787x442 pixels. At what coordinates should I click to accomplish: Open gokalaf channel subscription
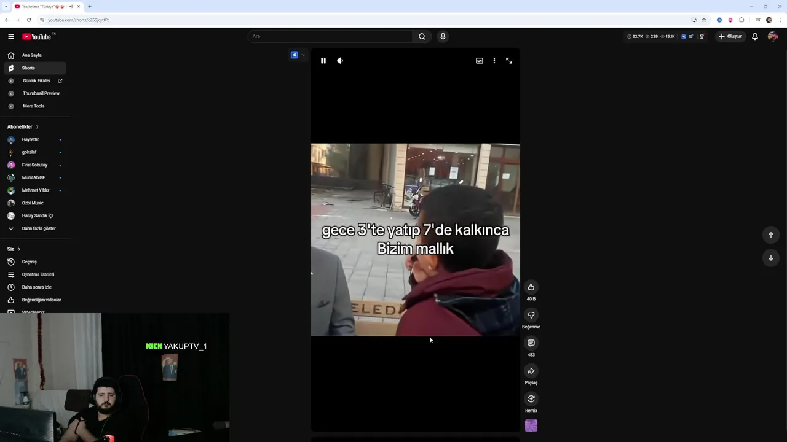point(35,152)
